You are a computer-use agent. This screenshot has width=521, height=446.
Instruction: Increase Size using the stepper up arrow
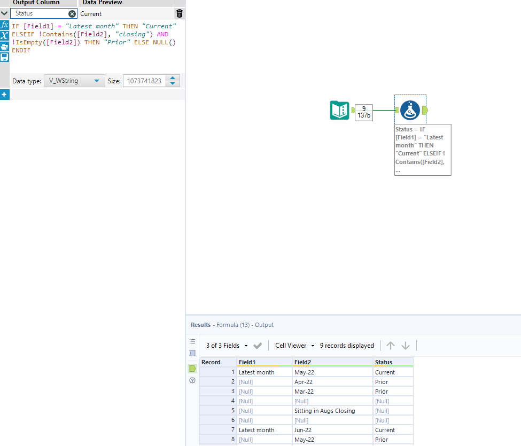click(x=172, y=78)
